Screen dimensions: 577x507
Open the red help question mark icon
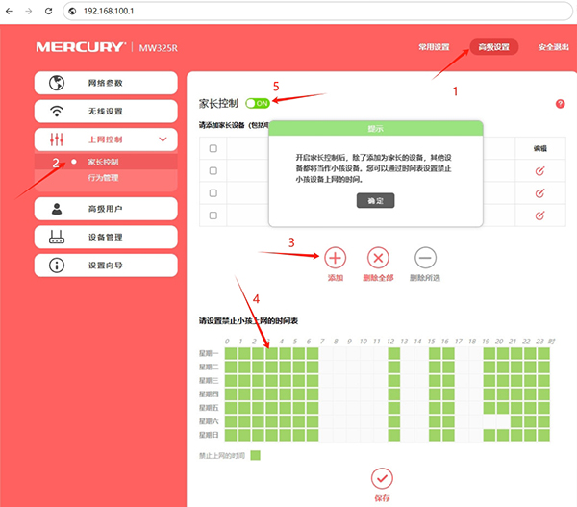click(x=560, y=104)
